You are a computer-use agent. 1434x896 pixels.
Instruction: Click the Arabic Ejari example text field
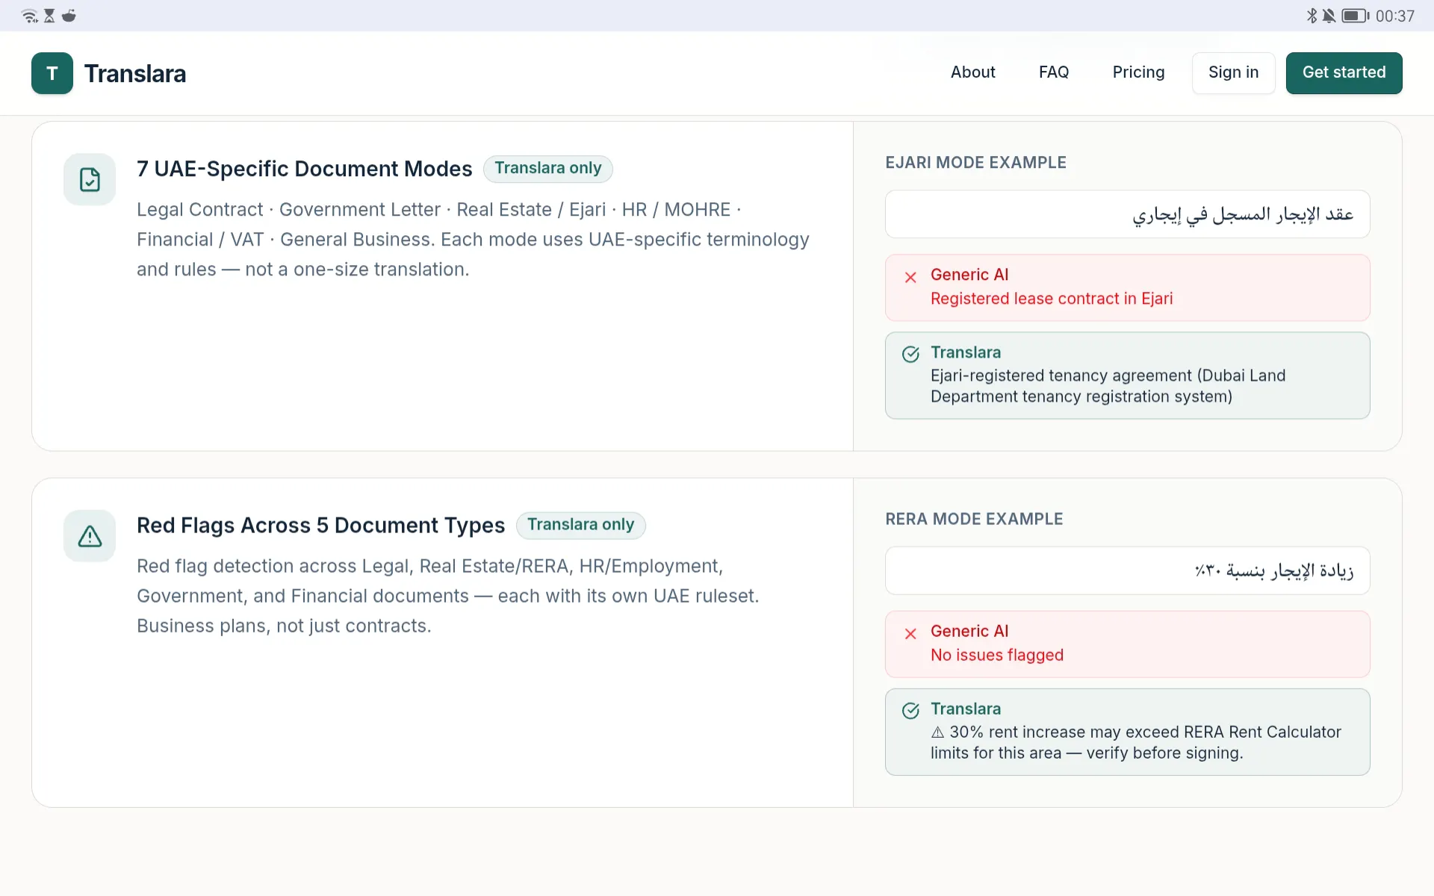tap(1127, 214)
